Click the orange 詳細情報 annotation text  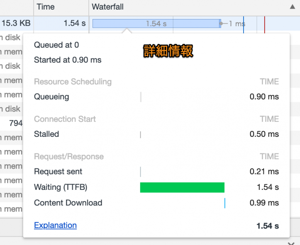(168, 51)
